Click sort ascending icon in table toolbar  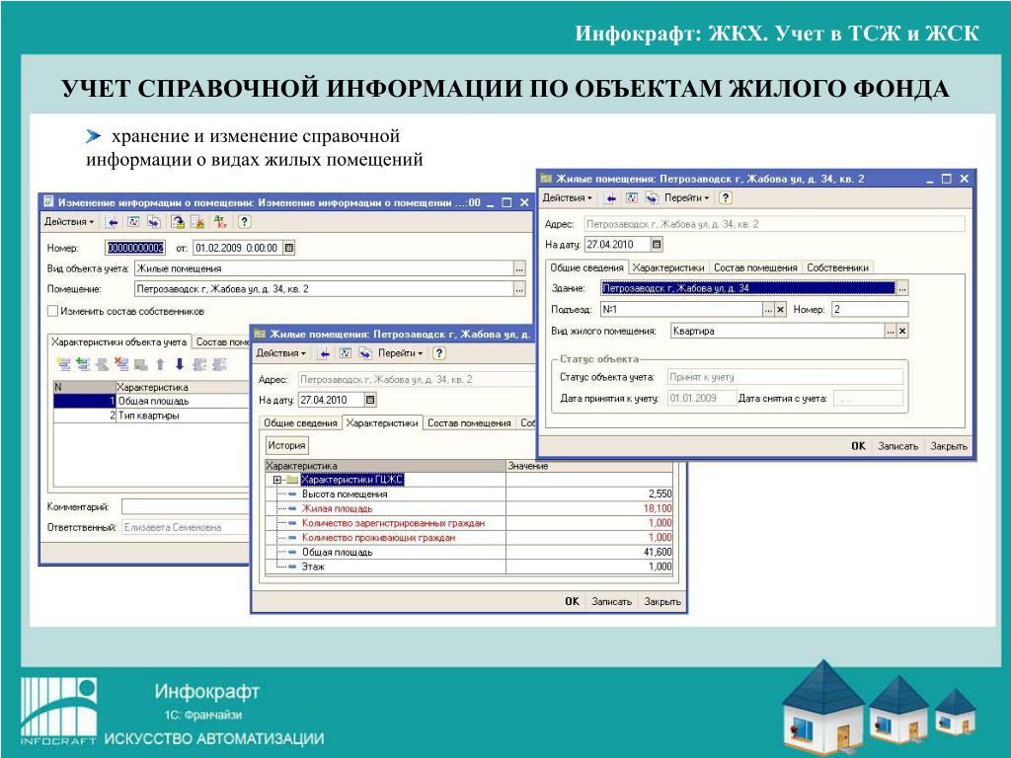(199, 364)
